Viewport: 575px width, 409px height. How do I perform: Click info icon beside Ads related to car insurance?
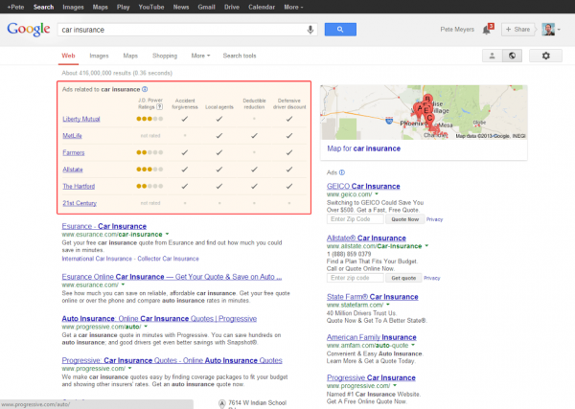pos(145,89)
